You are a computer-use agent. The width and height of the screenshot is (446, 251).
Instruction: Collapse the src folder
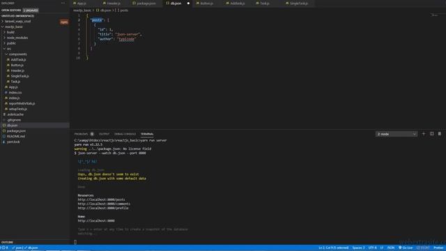click(x=9, y=49)
